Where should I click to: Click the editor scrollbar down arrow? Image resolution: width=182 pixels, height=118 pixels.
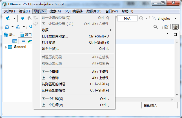[177, 95]
